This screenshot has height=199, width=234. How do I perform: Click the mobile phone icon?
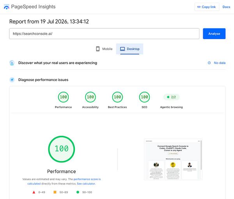coord(98,49)
